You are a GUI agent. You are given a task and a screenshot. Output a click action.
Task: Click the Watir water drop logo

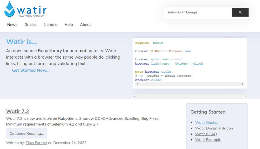(10, 9)
